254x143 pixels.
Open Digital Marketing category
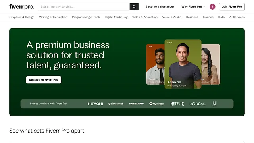pos(116,17)
